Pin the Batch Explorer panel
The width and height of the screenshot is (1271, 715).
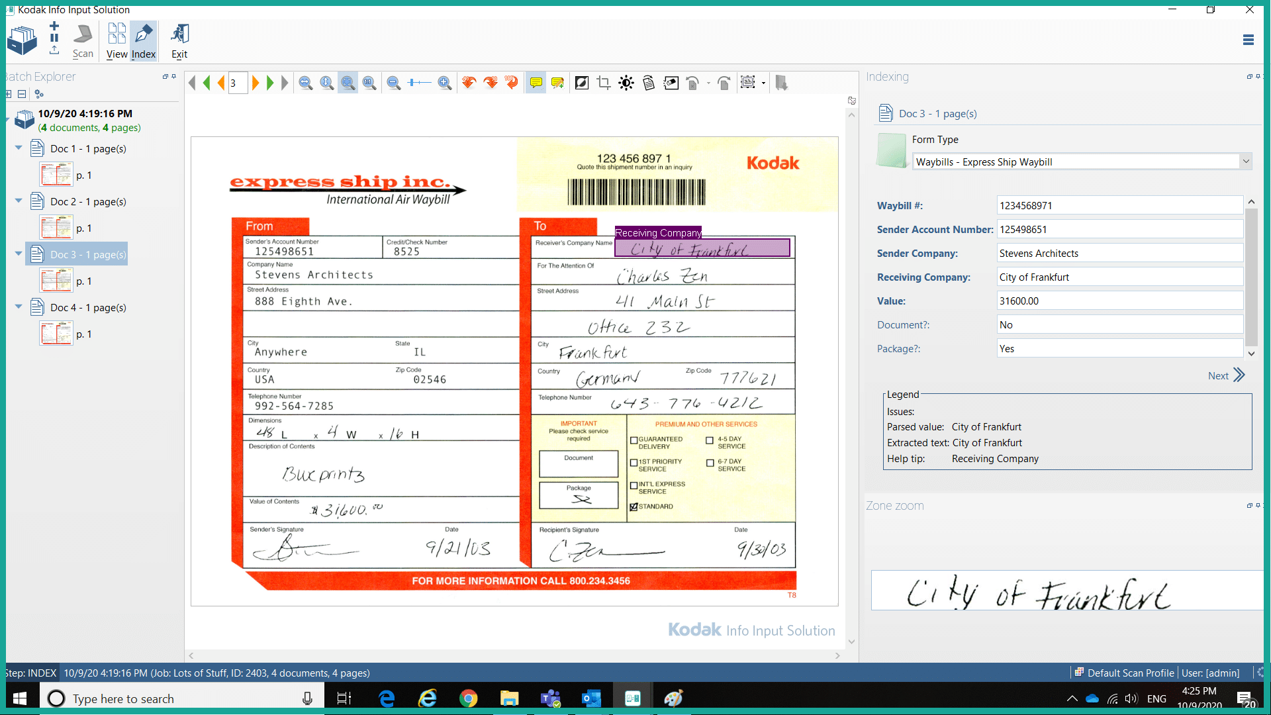click(x=173, y=76)
